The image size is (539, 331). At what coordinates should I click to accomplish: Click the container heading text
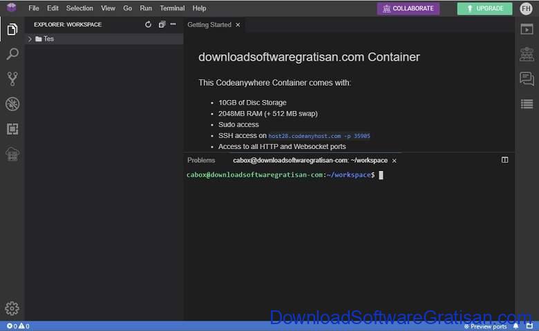(309, 57)
